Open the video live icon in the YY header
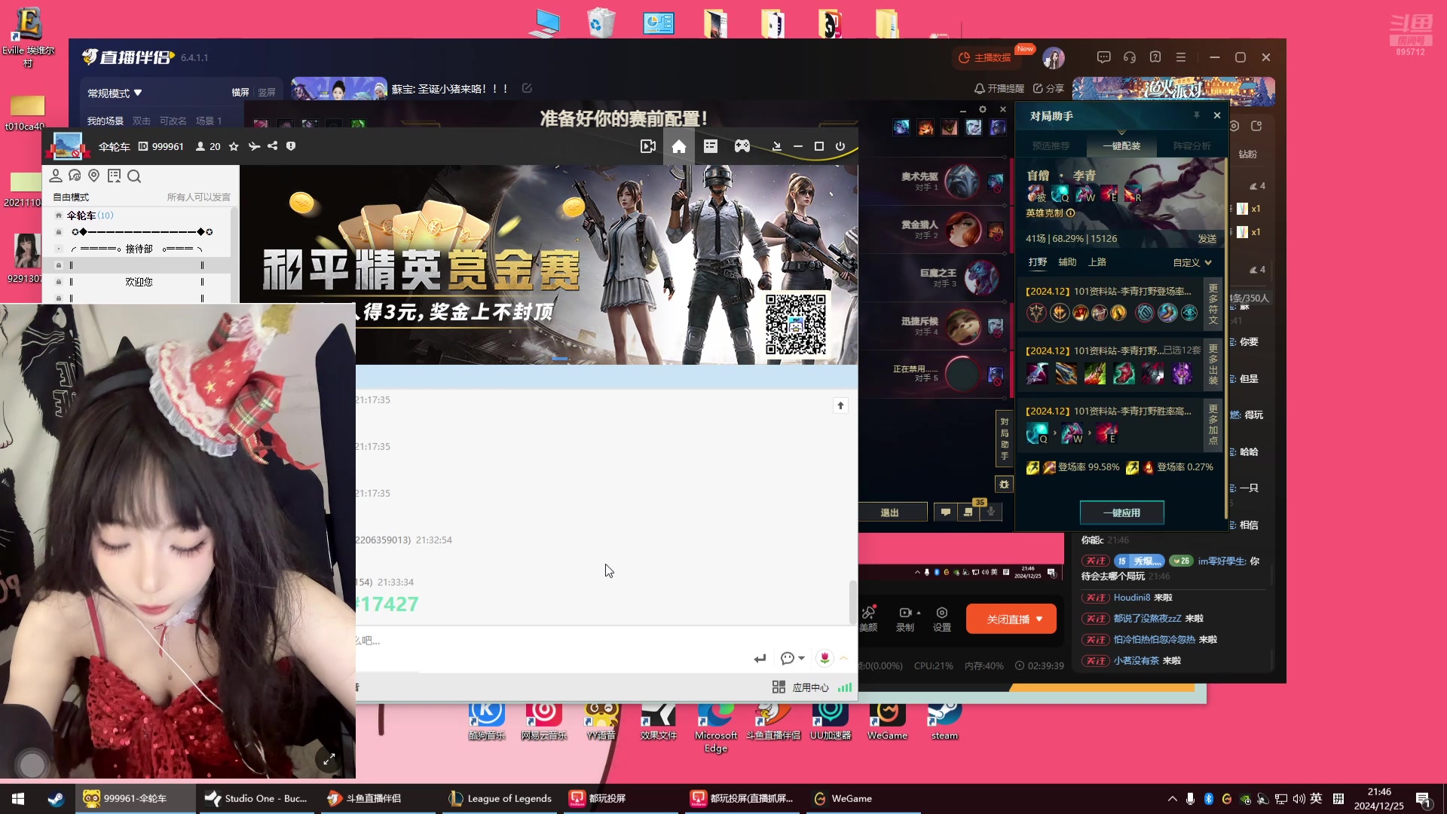Viewport: 1447px width, 814px height. tap(647, 146)
